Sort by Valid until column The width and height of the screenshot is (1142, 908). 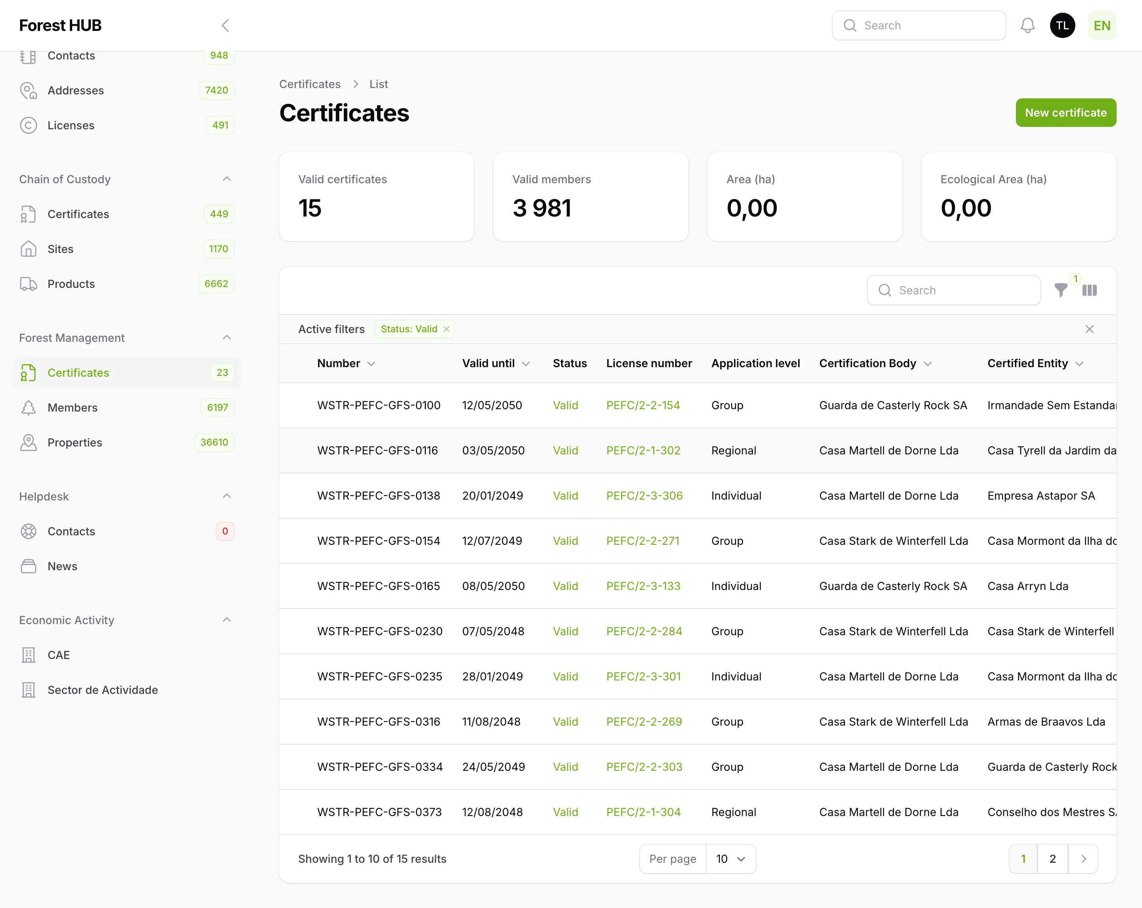[x=496, y=364]
